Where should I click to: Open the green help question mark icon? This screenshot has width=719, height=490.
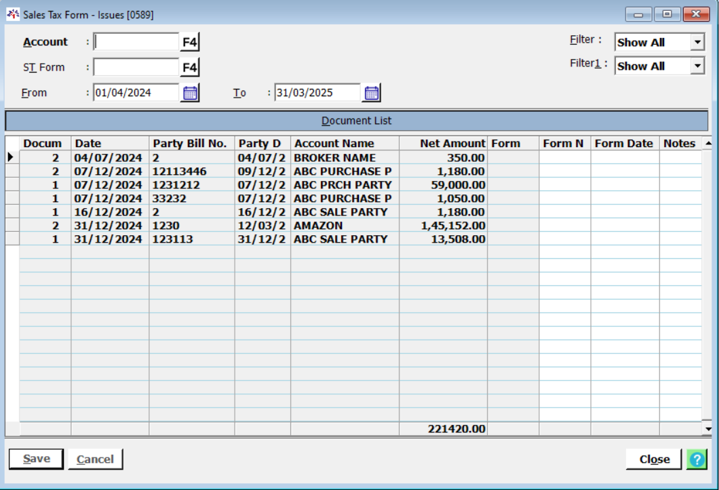coord(697,459)
